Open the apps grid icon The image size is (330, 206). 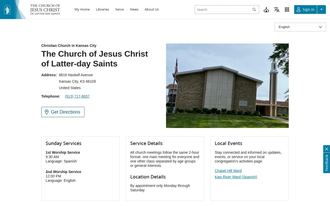pyautogui.click(x=287, y=10)
